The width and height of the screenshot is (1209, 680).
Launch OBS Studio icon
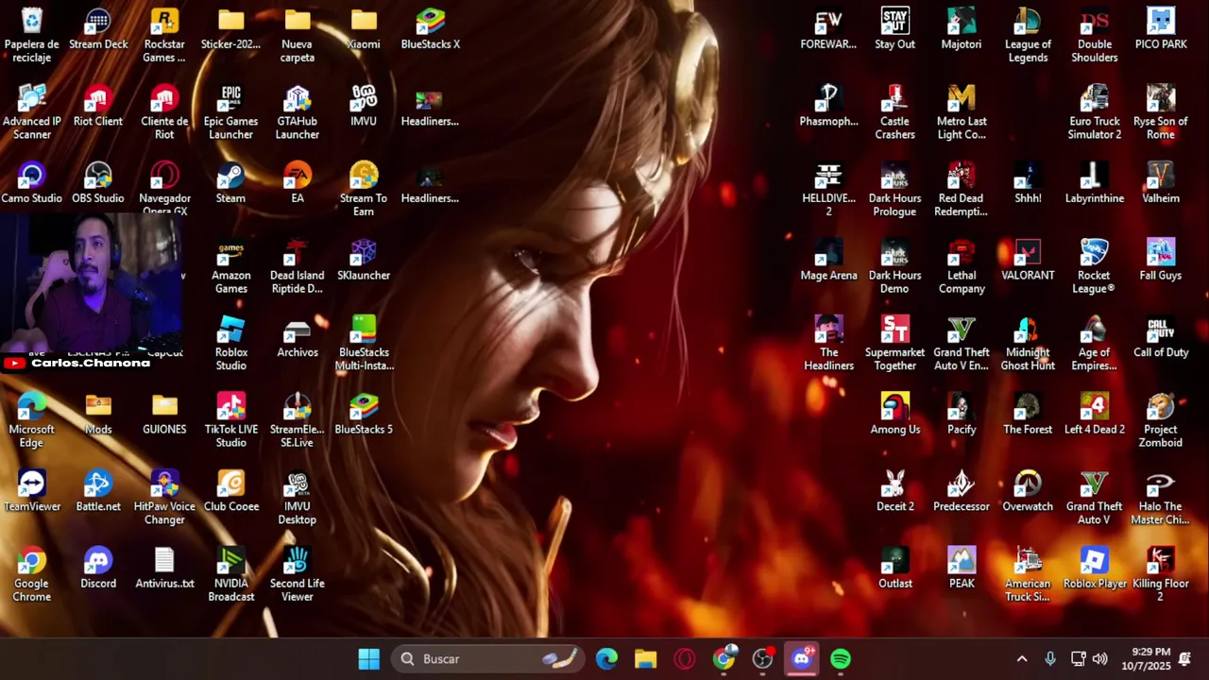coord(98,183)
